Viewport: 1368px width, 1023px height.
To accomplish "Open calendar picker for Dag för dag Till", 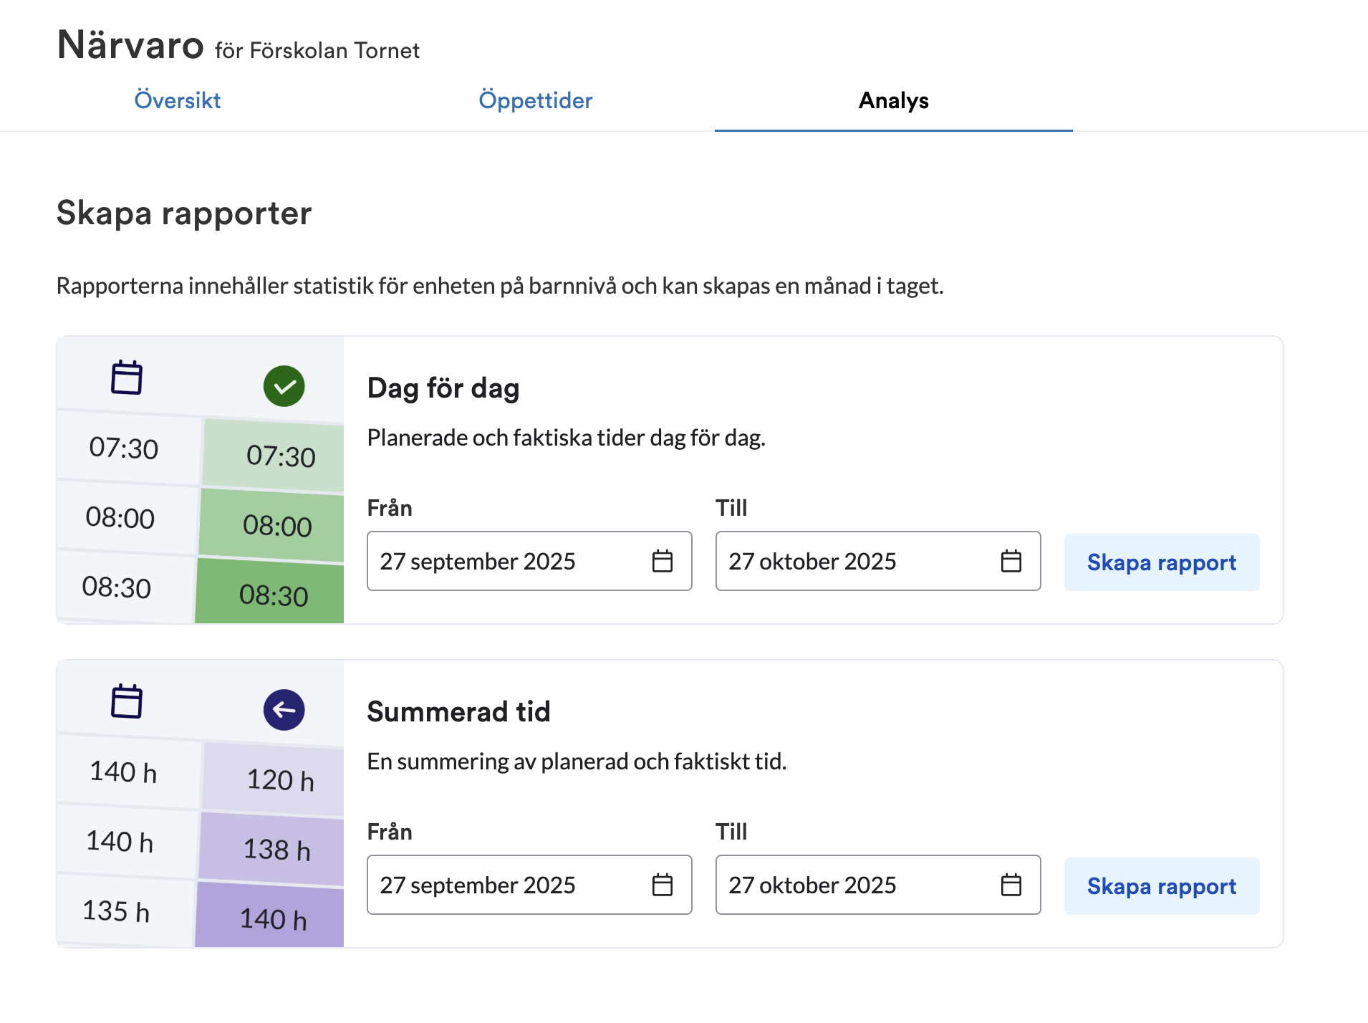I will (1011, 561).
